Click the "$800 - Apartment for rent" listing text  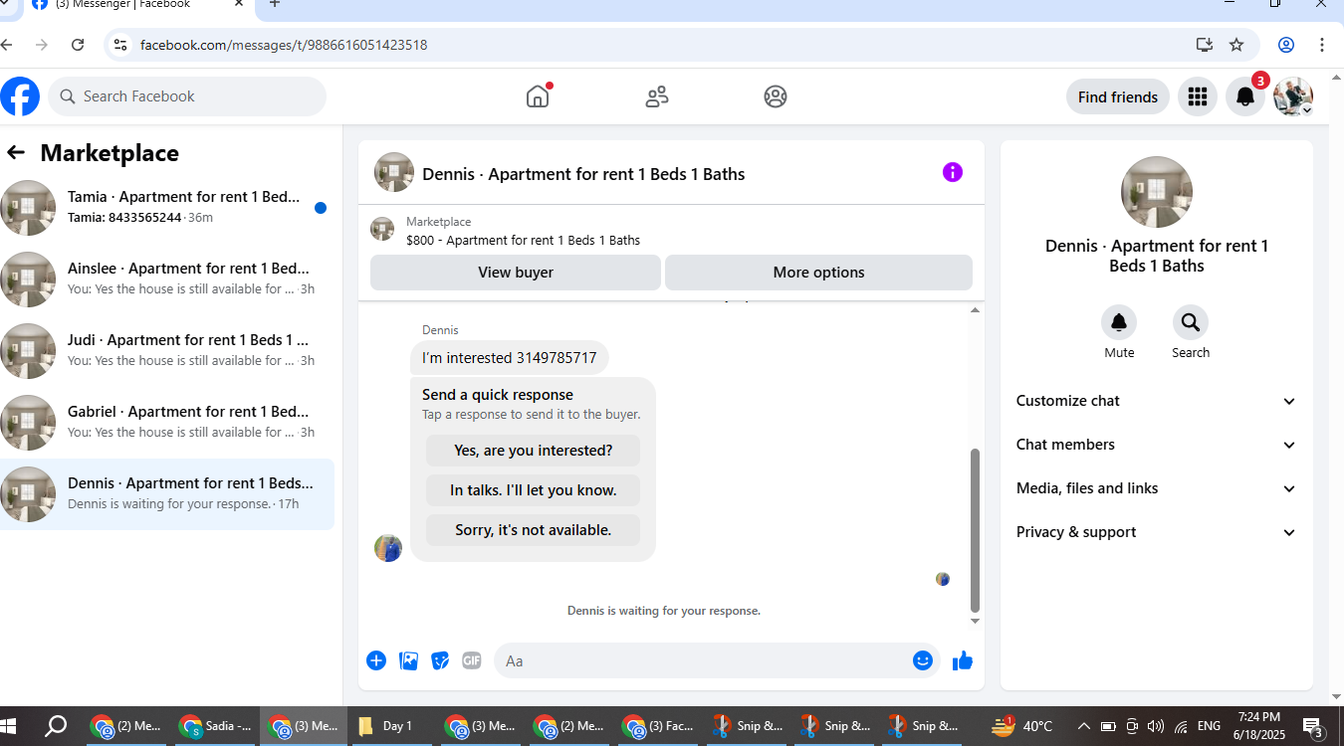524,240
